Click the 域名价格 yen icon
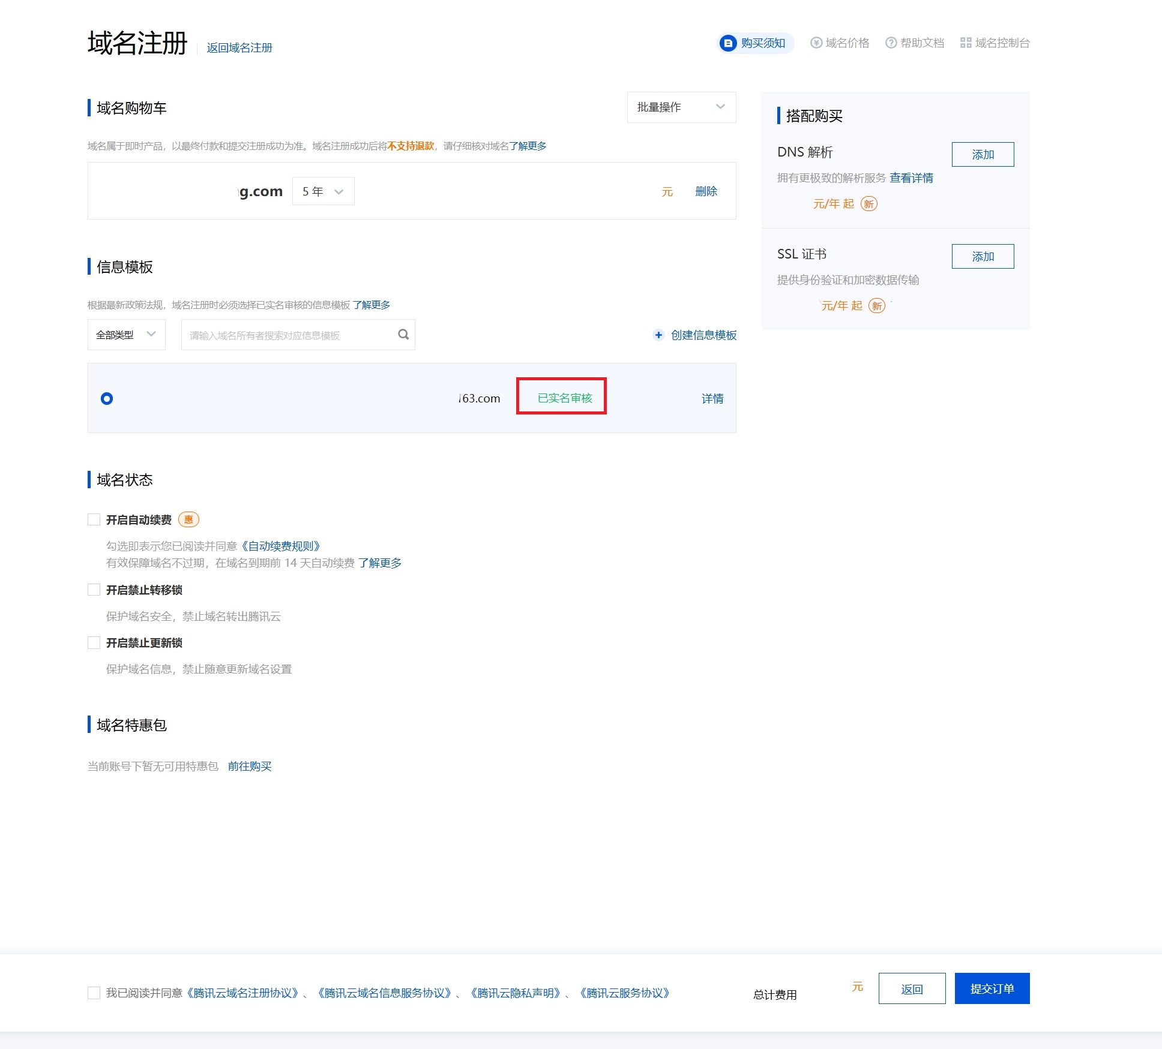This screenshot has height=1049, width=1162. (x=816, y=43)
